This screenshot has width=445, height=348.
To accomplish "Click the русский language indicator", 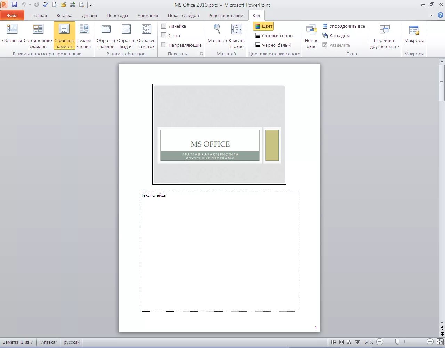I will 72,342.
